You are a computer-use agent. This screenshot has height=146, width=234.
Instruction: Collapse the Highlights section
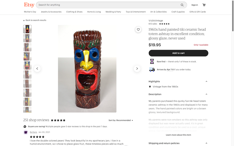pyautogui.click(x=206, y=81)
